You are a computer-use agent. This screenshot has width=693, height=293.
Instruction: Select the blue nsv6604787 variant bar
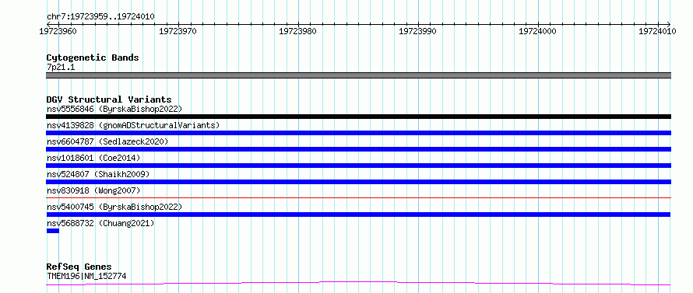click(x=358, y=149)
